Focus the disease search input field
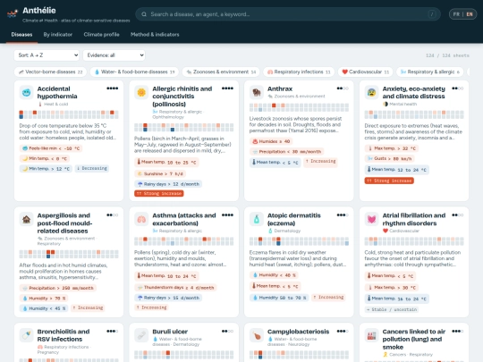This screenshot has height=362, width=483. 288,14
